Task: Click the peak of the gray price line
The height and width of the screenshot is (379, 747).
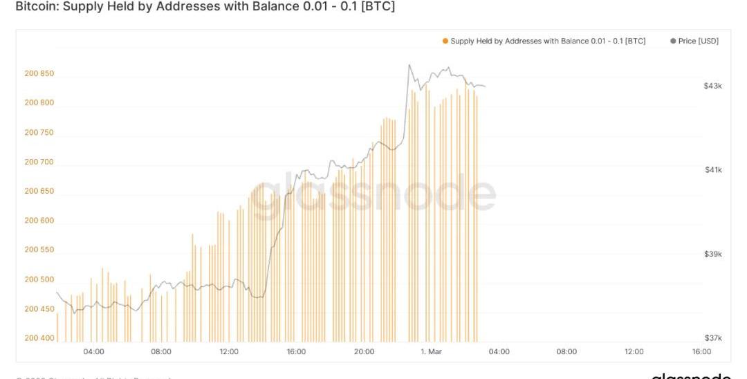Action: 409,66
